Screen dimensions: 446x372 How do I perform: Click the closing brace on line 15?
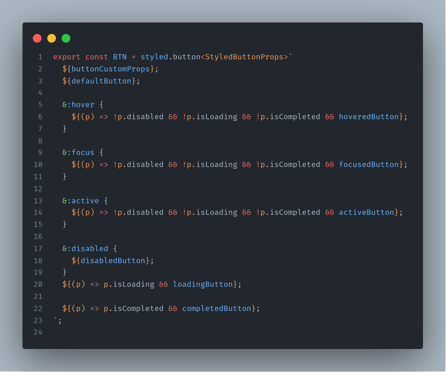[x=65, y=225]
